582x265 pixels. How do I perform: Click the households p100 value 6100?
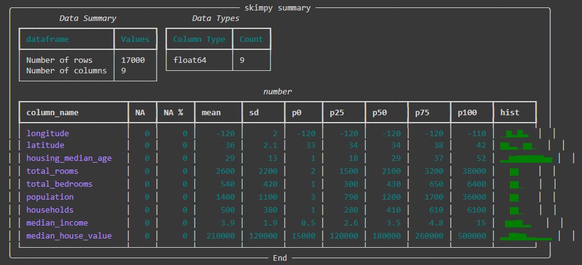477,210
